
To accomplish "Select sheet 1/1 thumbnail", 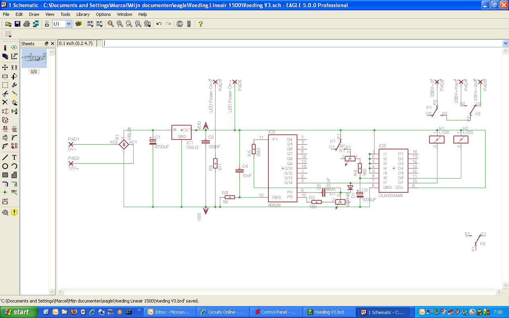I will pyautogui.click(x=34, y=58).
